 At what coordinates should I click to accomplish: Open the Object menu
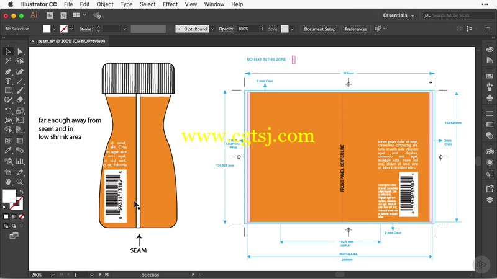(105, 4)
